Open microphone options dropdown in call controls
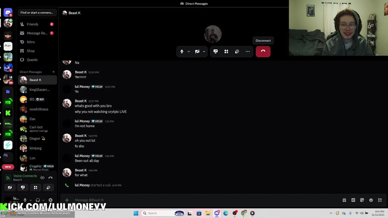Viewport: 388px width, 218px height. click(x=189, y=51)
